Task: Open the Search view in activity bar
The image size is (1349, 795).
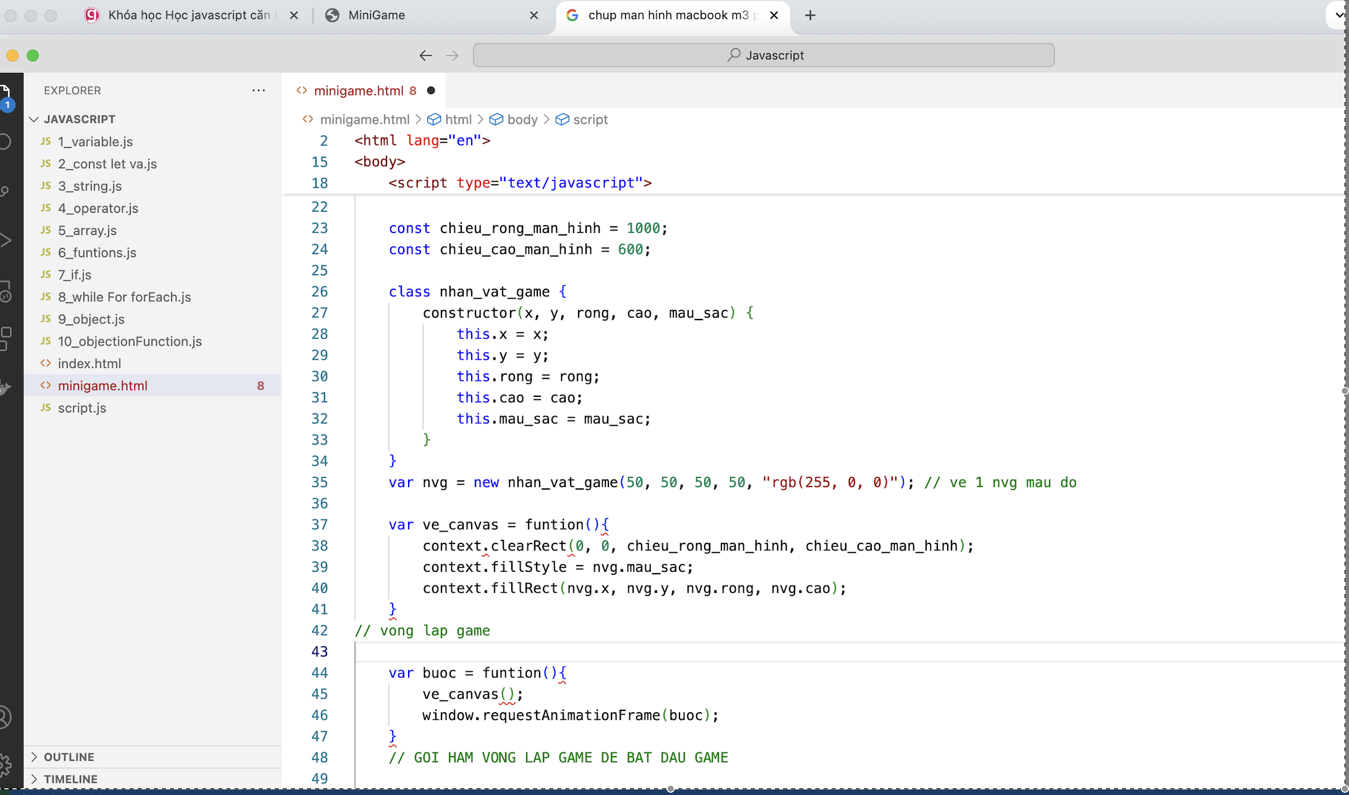Action: [5, 142]
